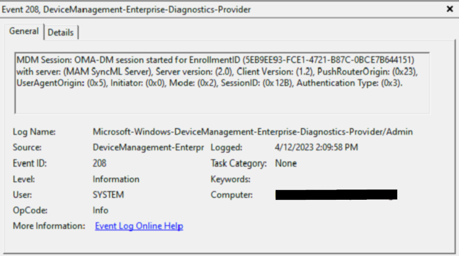This screenshot has height=256, width=459.
Task: Click the Source value DeviceManagement-Enterpr
Action: click(148, 148)
